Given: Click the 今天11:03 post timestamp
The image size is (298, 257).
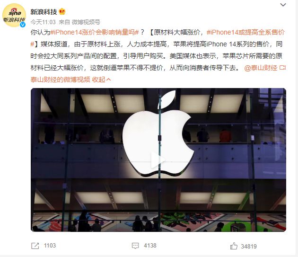Looking at the screenshot, I should click(x=43, y=22).
